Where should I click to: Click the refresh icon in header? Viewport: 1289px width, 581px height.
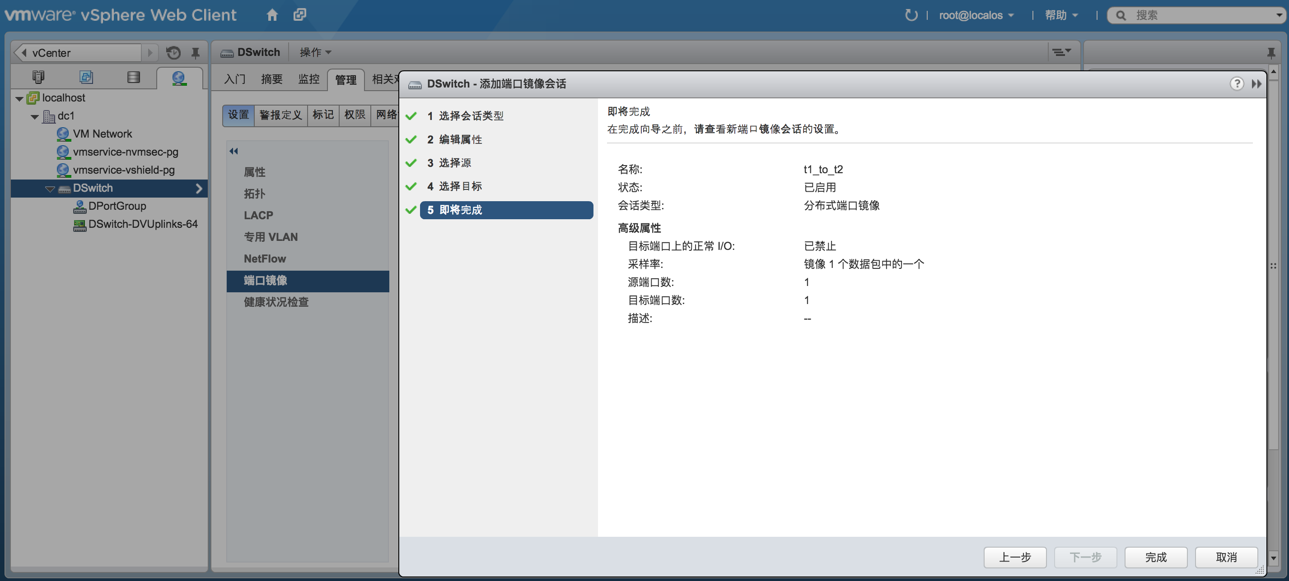pos(911,15)
